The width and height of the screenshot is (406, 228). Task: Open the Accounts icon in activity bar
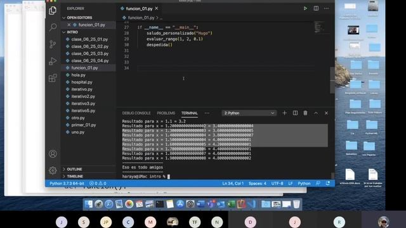point(53,154)
